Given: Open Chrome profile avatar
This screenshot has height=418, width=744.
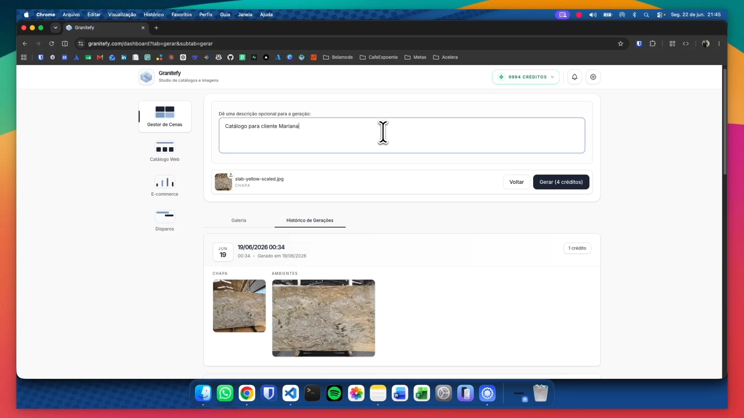Looking at the screenshot, I should [706, 44].
